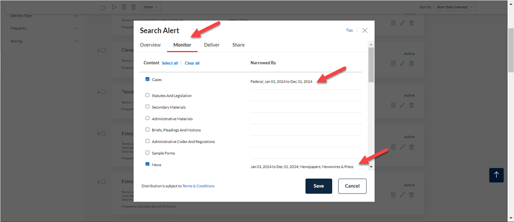Check the Administrative Materials checkbox
This screenshot has height=222, width=514.
[x=147, y=118]
